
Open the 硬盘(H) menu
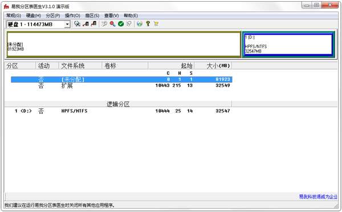tap(34, 15)
